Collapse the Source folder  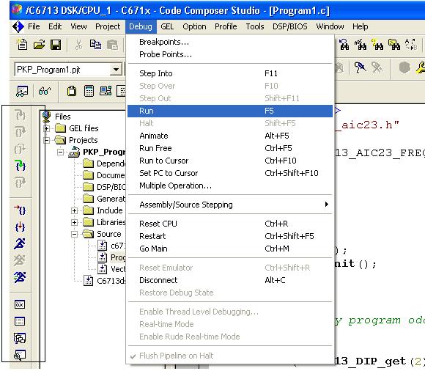[x=74, y=234]
